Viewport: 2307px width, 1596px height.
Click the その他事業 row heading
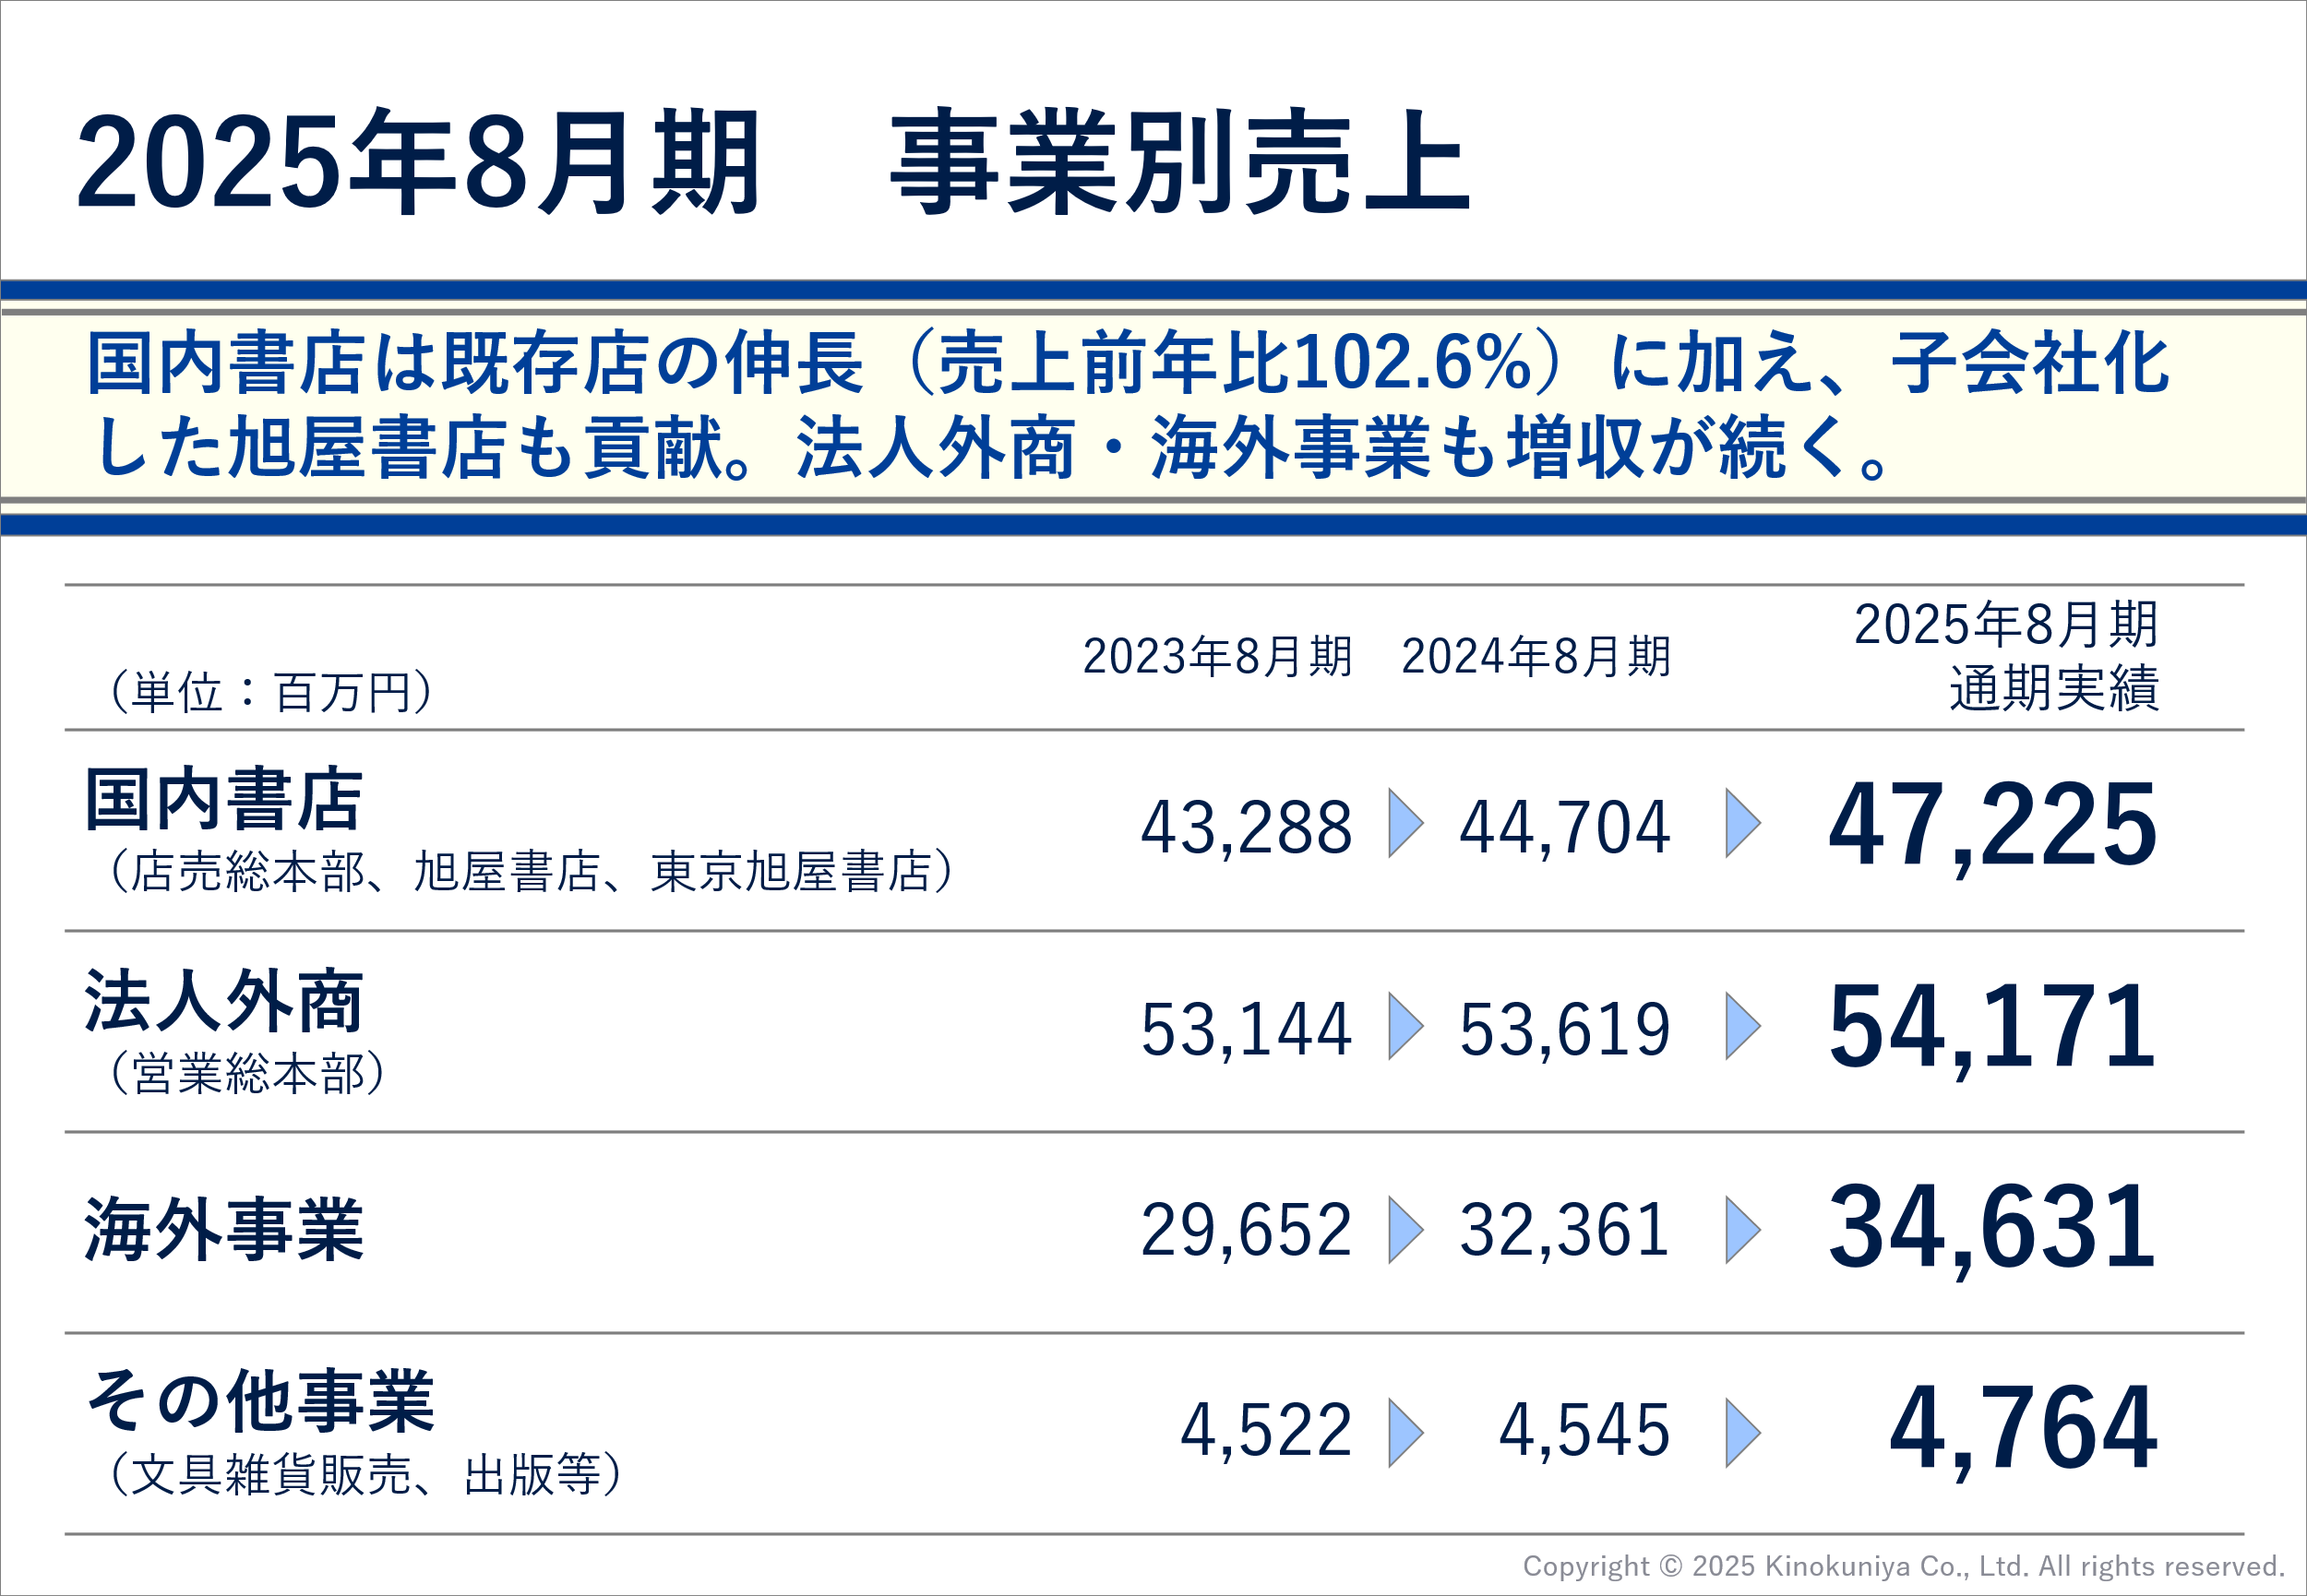coord(260,1402)
